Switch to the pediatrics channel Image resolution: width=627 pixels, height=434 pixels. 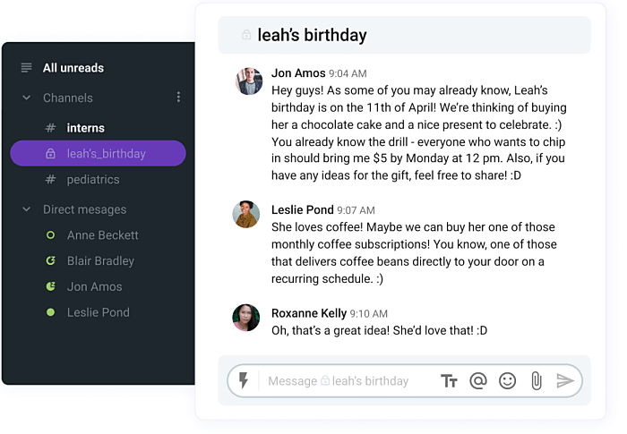(92, 180)
